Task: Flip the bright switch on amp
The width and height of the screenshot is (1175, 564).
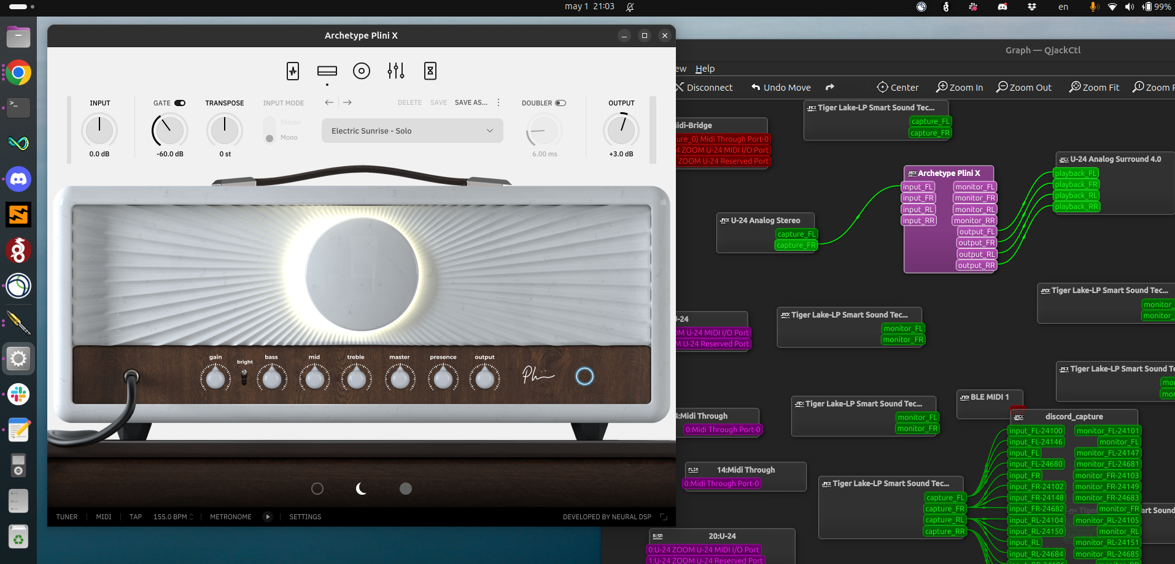Action: [x=244, y=378]
